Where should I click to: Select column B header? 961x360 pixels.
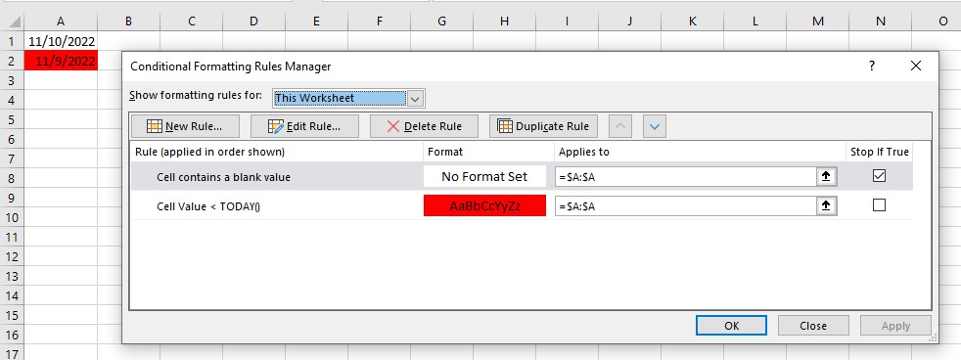point(129,22)
